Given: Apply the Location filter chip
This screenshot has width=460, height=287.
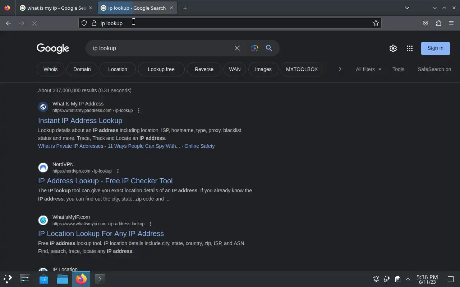Looking at the screenshot, I should point(118,69).
